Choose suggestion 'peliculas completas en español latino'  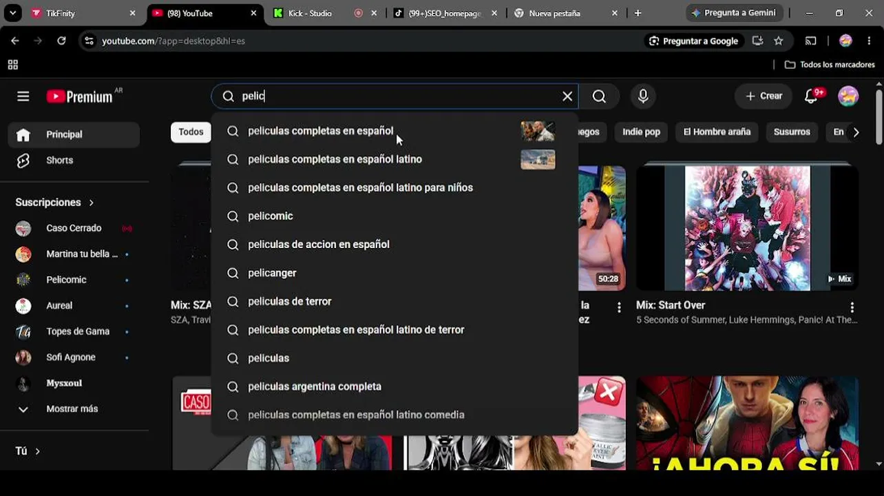coord(394,159)
